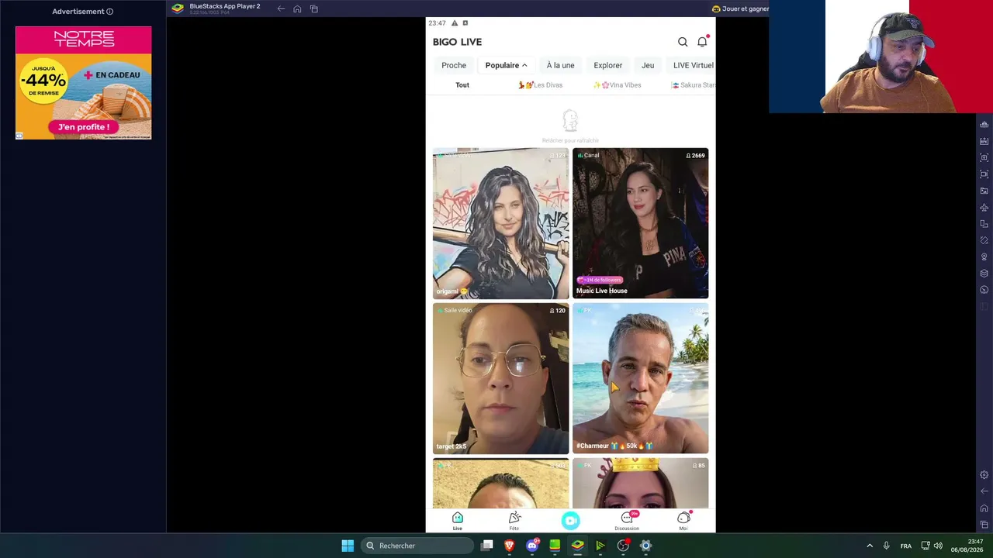Tap the central go-live camera button

571,521
